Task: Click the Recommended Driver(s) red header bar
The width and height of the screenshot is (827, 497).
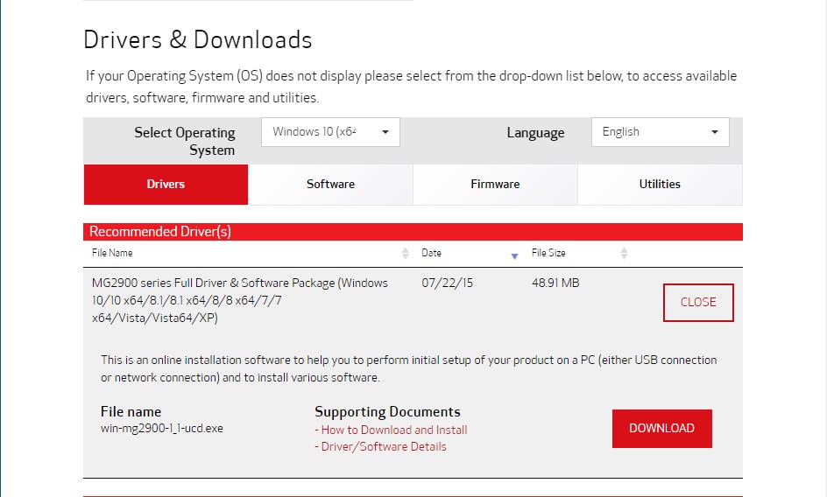Action: pos(413,232)
